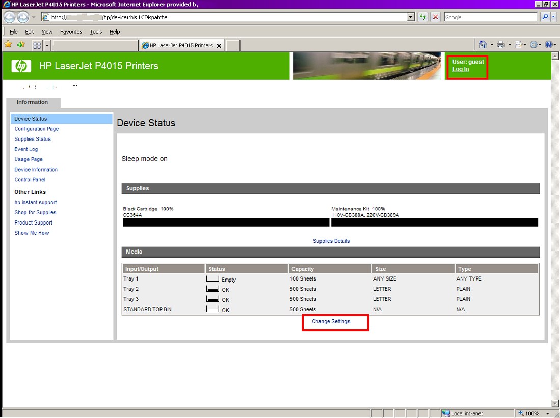
Task: Click the Tools gear toolbar icon
Action: (x=534, y=45)
